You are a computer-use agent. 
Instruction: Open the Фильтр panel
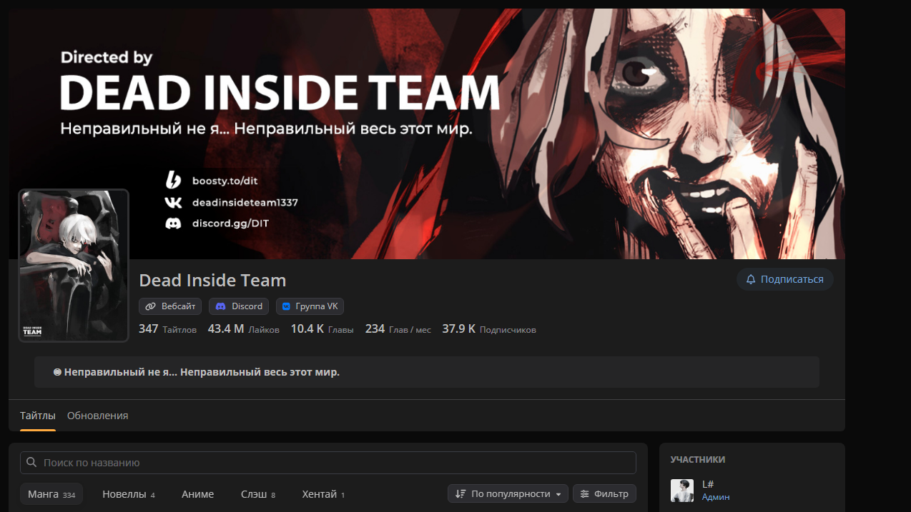point(604,493)
